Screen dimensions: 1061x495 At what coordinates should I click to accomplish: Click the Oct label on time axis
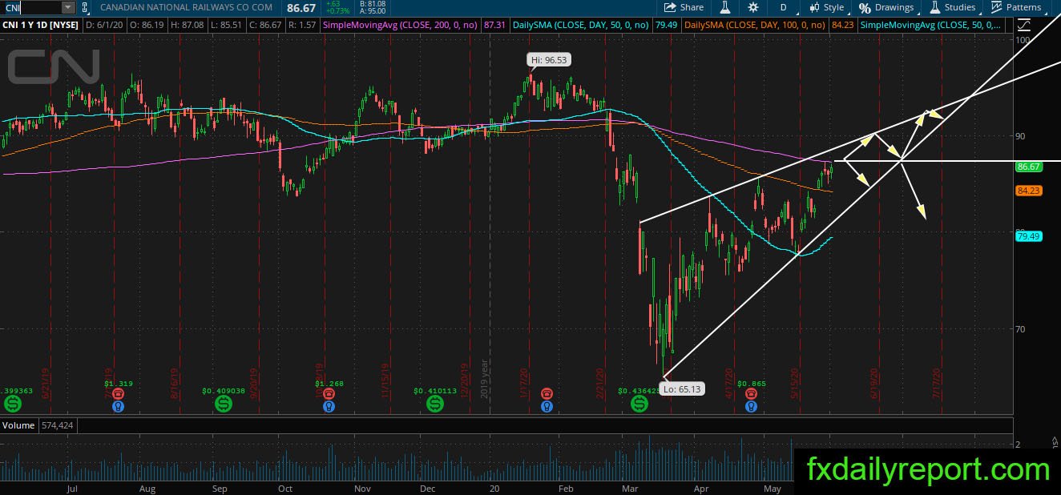(x=284, y=488)
